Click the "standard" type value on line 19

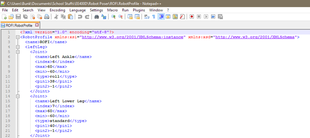(x=60, y=121)
